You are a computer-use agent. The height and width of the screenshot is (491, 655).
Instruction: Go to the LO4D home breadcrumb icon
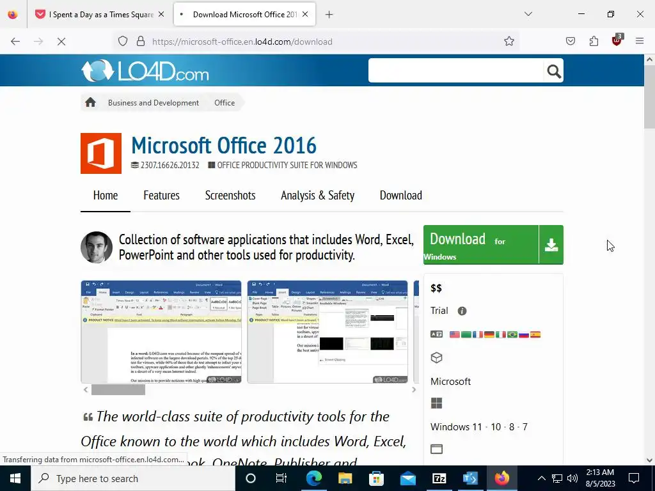pyautogui.click(x=91, y=103)
